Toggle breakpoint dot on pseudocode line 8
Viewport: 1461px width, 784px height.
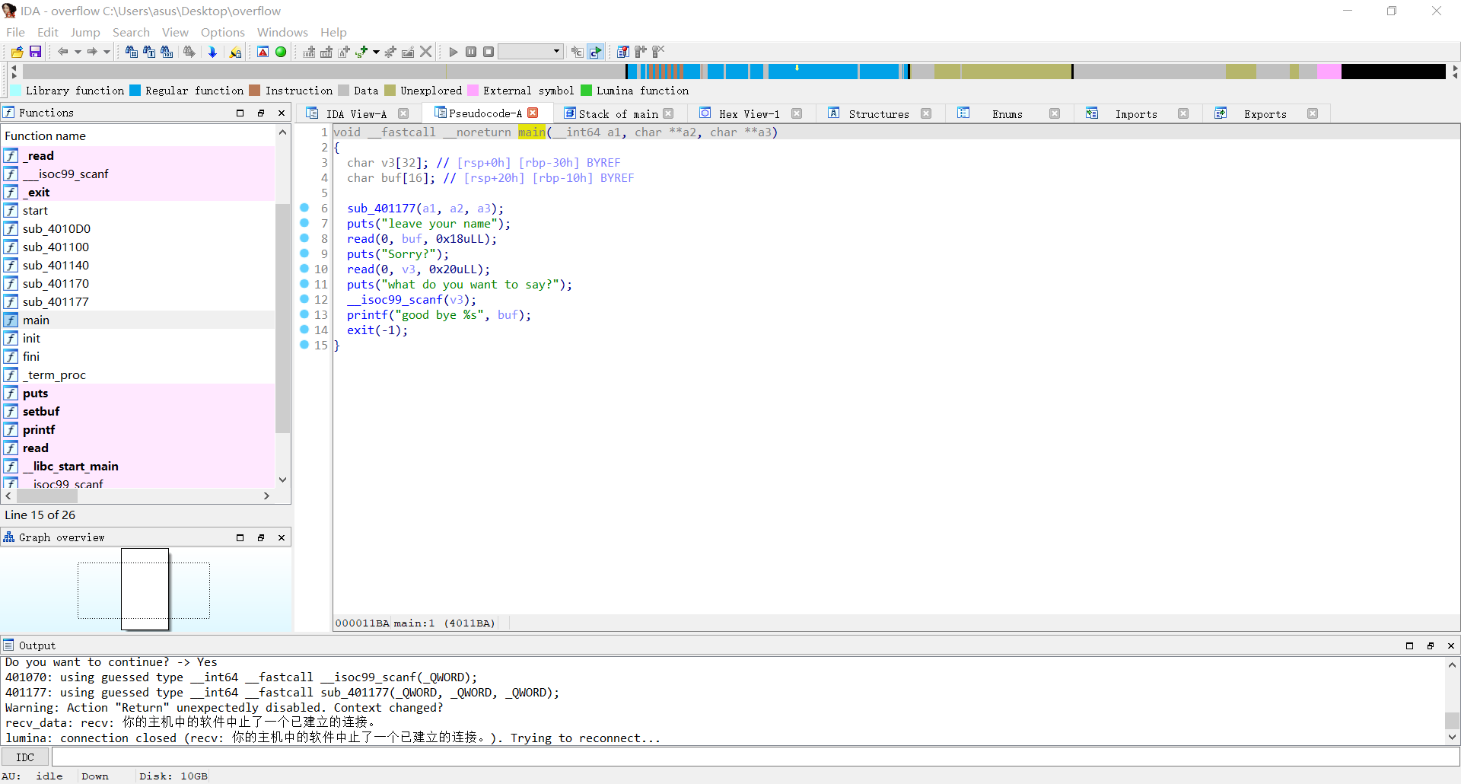[x=304, y=238]
